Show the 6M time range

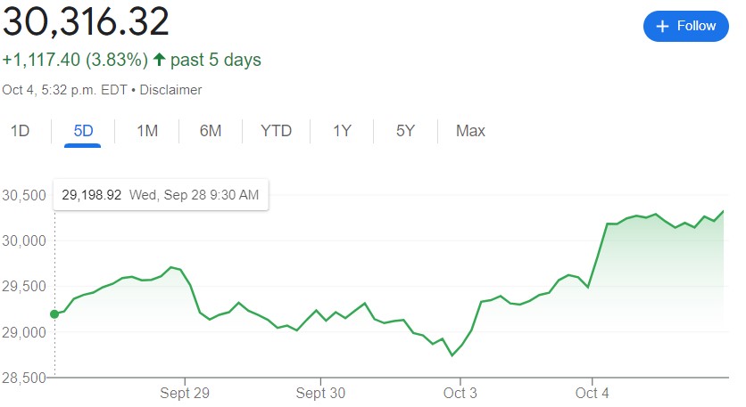coord(211,131)
